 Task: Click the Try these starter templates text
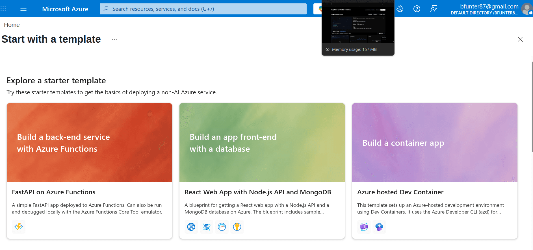[112, 92]
